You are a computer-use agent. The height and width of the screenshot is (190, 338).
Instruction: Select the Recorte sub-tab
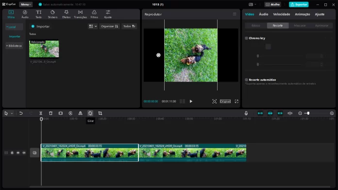tap(278, 25)
